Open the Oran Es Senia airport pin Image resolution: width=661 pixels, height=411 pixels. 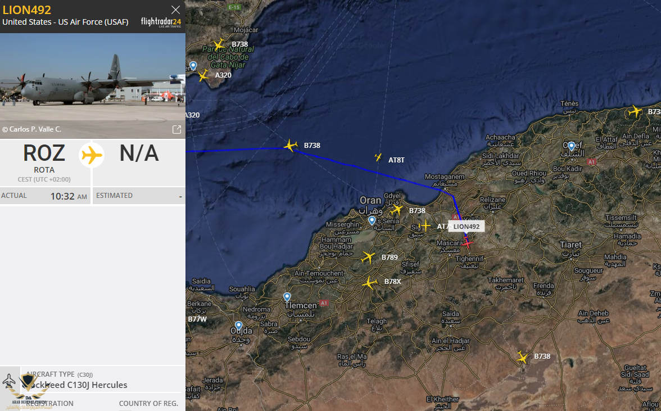pos(372,220)
